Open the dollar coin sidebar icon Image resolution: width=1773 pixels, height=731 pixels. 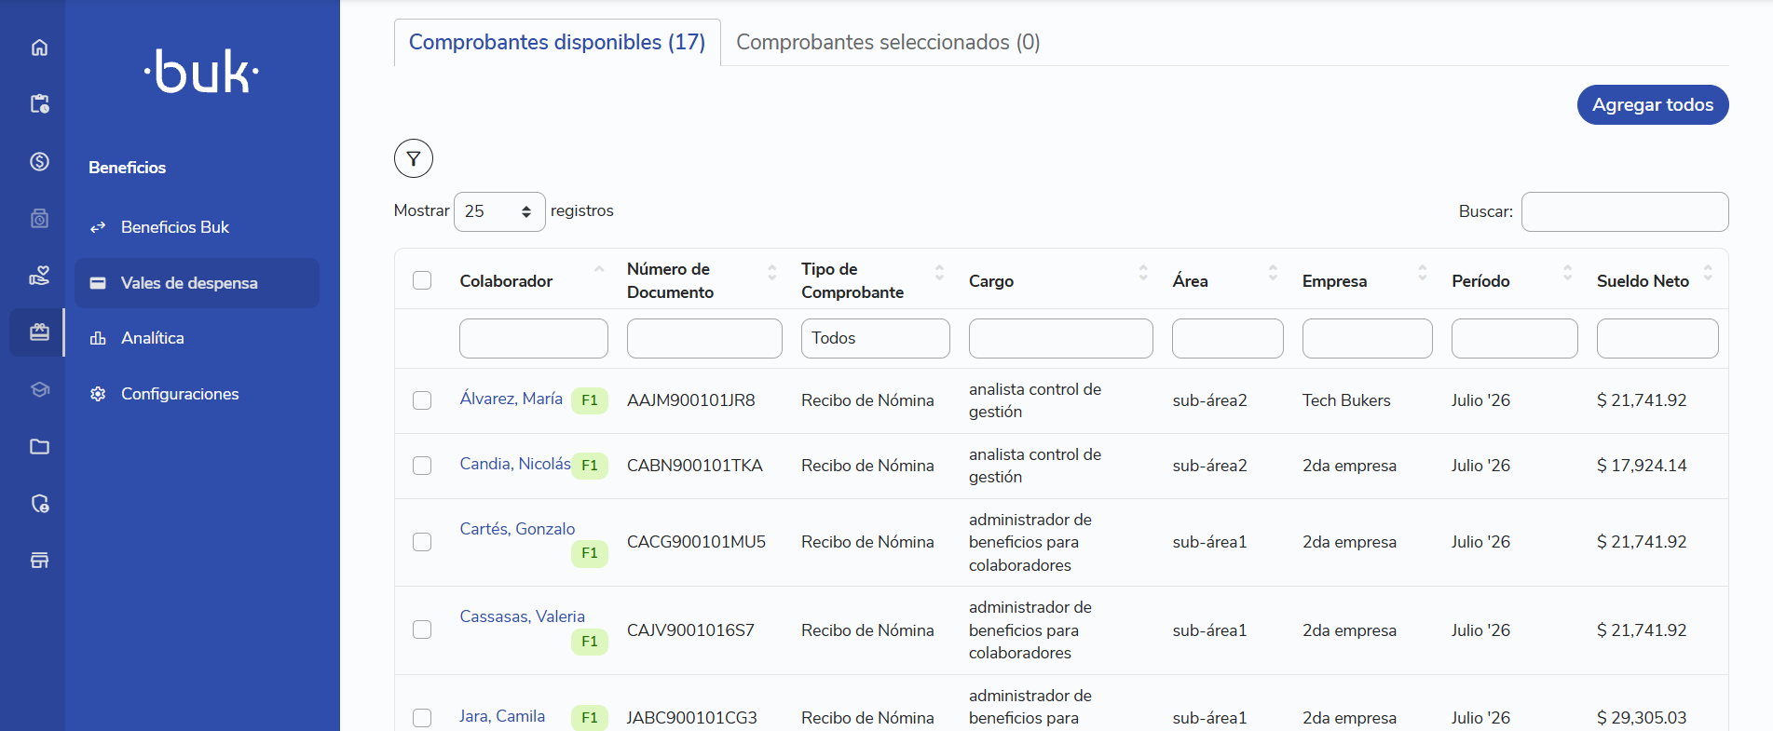click(39, 161)
